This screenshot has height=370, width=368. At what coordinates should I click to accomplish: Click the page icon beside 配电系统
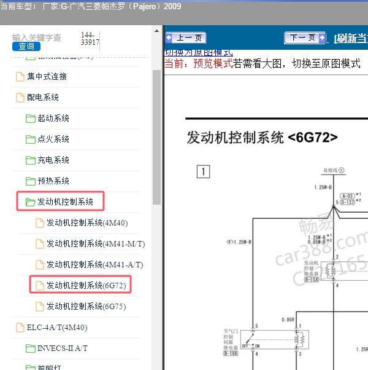(20, 98)
